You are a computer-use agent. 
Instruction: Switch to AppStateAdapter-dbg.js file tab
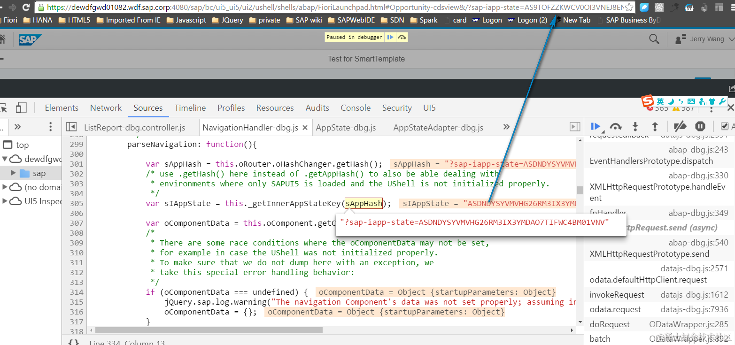[x=438, y=127]
